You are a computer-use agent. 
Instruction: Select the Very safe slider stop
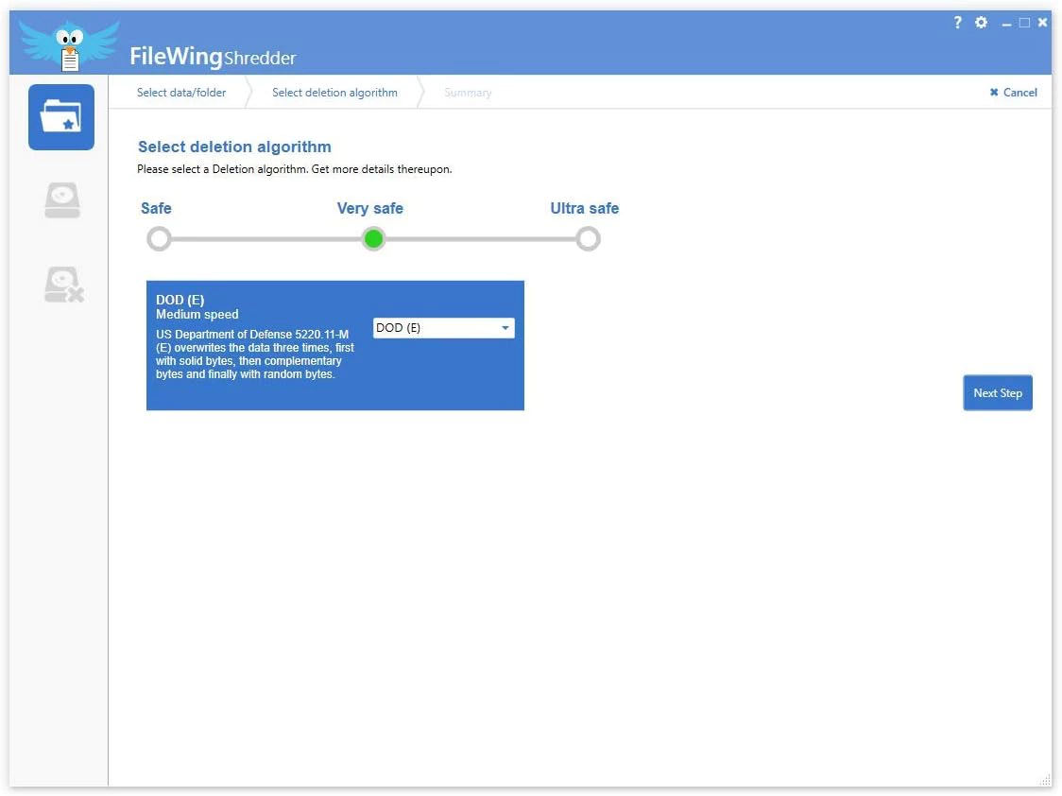(372, 238)
